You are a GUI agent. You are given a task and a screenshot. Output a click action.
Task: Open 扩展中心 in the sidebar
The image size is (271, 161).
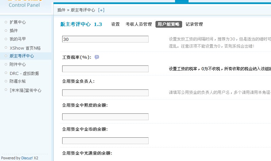[x=18, y=22]
